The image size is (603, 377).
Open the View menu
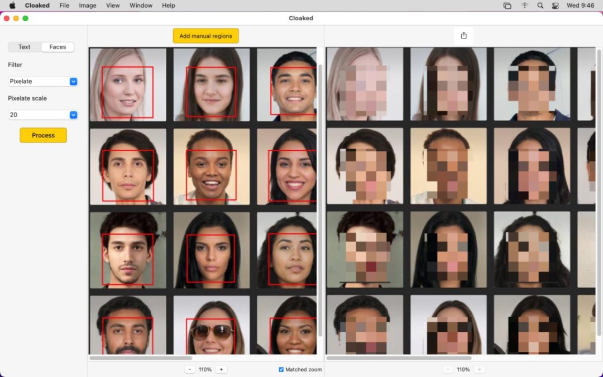pyautogui.click(x=113, y=6)
